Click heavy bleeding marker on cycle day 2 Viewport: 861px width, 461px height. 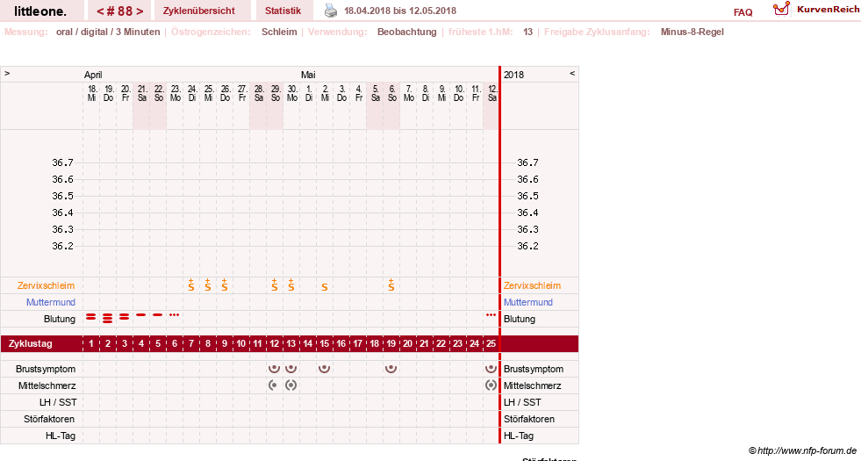108,318
